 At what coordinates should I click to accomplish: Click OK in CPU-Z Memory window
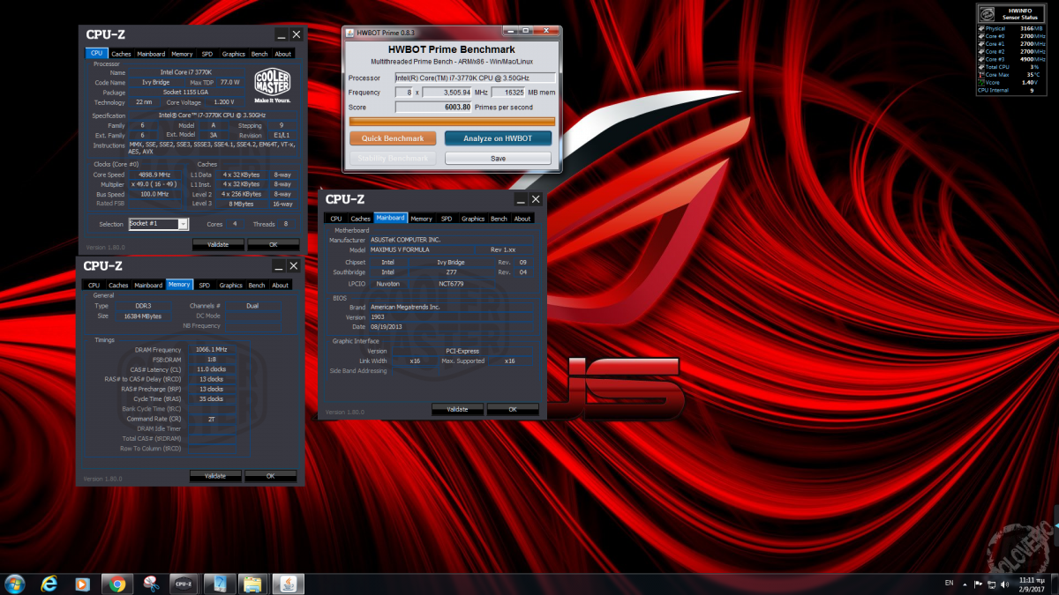270,476
